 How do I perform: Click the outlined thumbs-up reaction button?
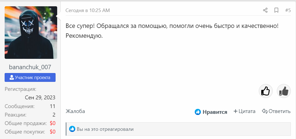pyautogui.click(x=266, y=91)
